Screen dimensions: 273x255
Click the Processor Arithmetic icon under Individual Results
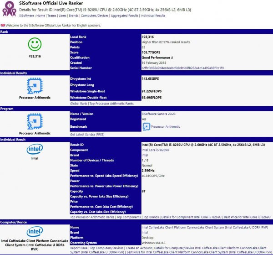click(35, 85)
